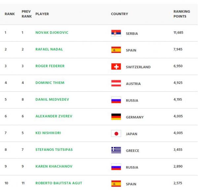Click the Kei Nishikori player name
The image size is (198, 191).
coord(48,133)
